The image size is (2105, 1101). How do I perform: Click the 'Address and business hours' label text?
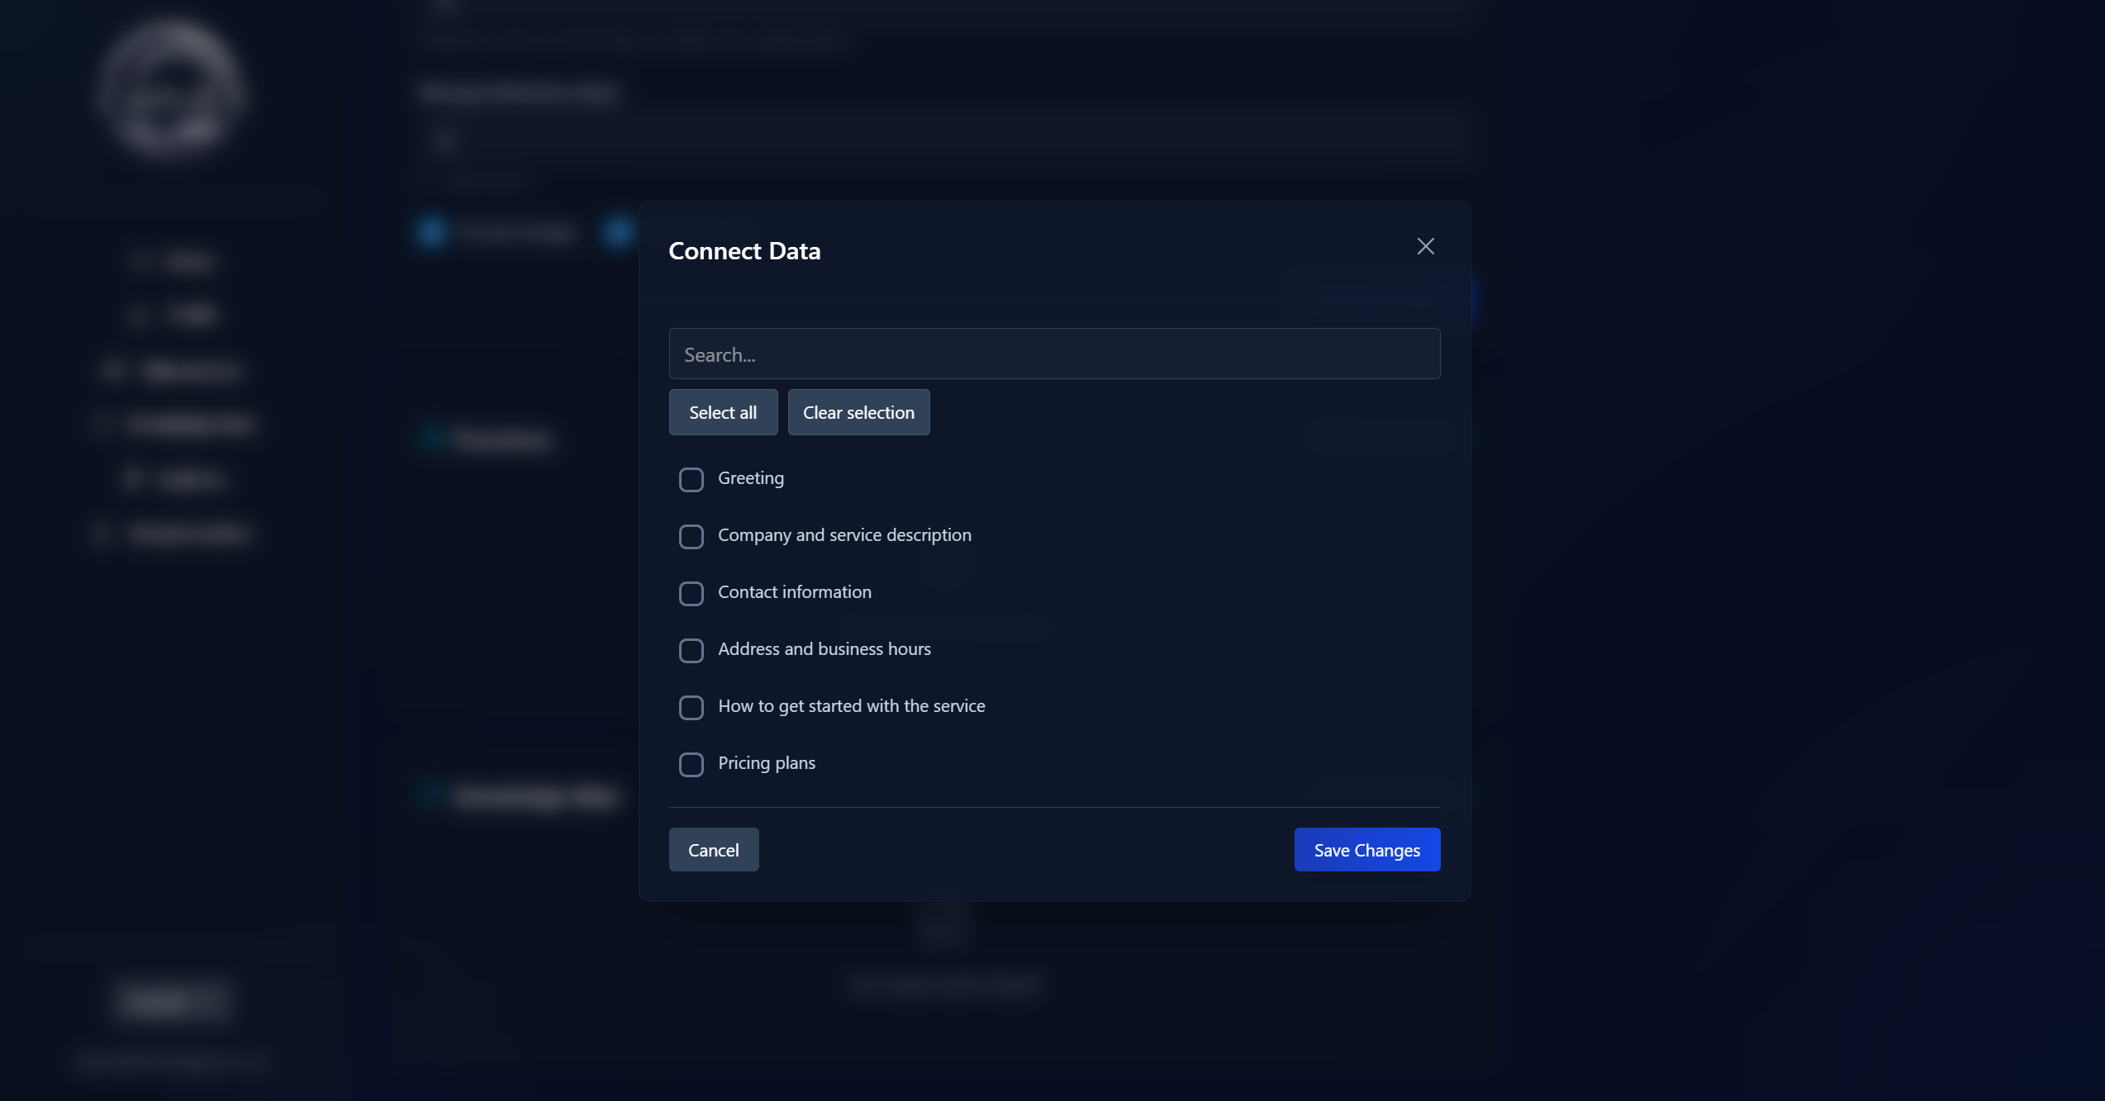[x=824, y=649]
